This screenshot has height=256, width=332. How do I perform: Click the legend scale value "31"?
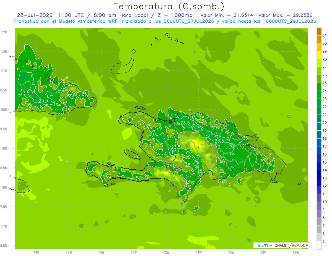tap(325, 35)
